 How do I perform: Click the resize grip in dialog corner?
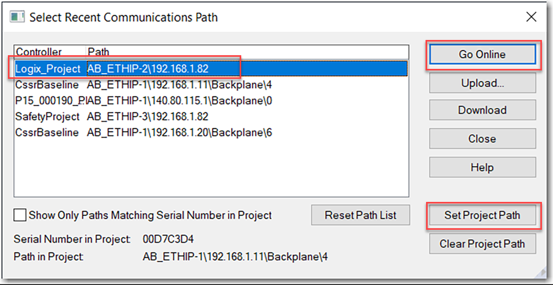point(540,272)
